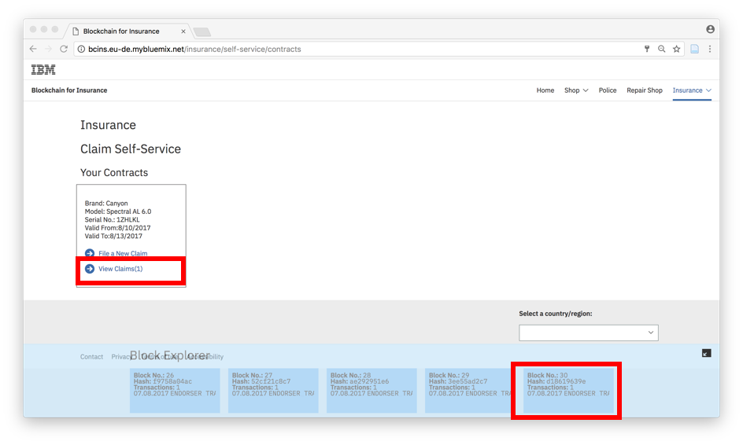Click the Select a country/region label

coord(556,314)
